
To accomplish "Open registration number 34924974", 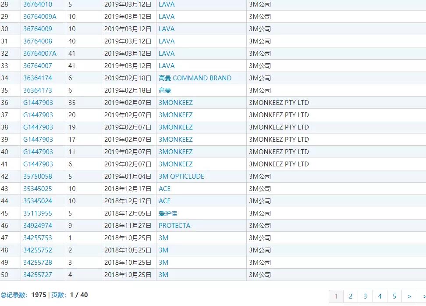I will (x=38, y=225).
